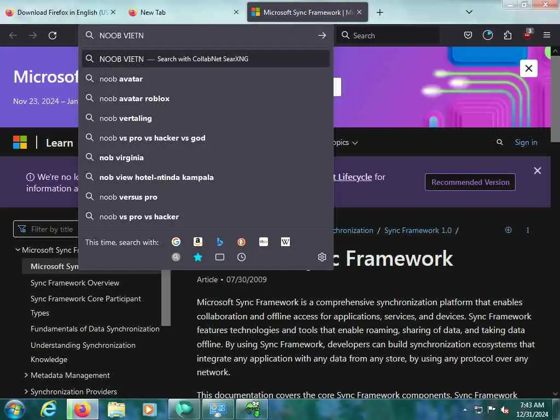Open Sync Framework Overview in sidebar
560x420 pixels.
[x=74, y=283]
